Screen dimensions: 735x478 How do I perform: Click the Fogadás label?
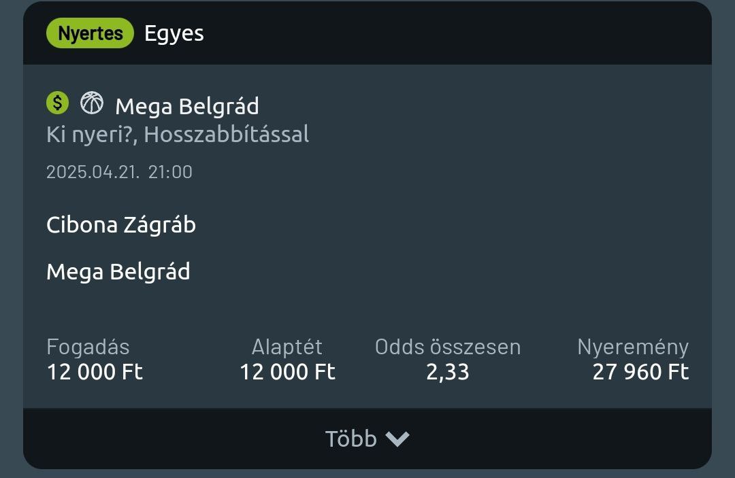88,347
